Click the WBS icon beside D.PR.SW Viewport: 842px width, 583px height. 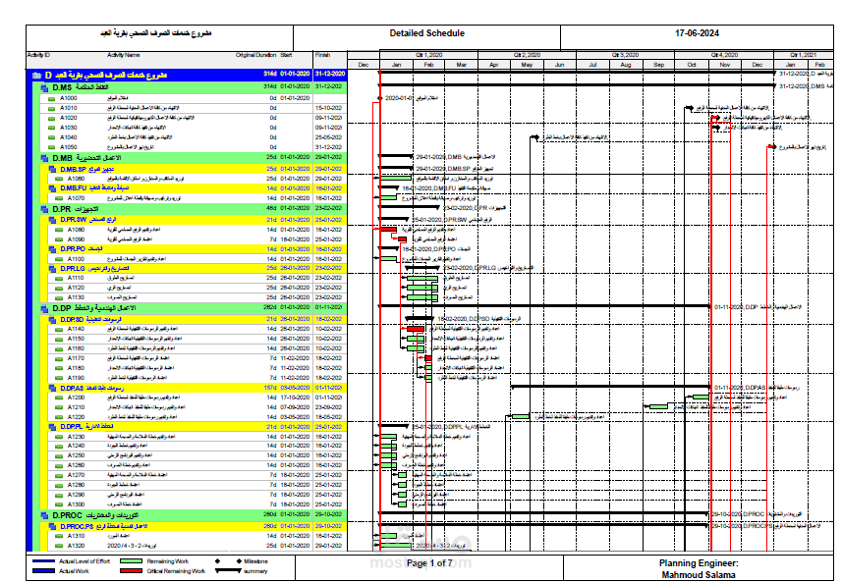click(53, 220)
